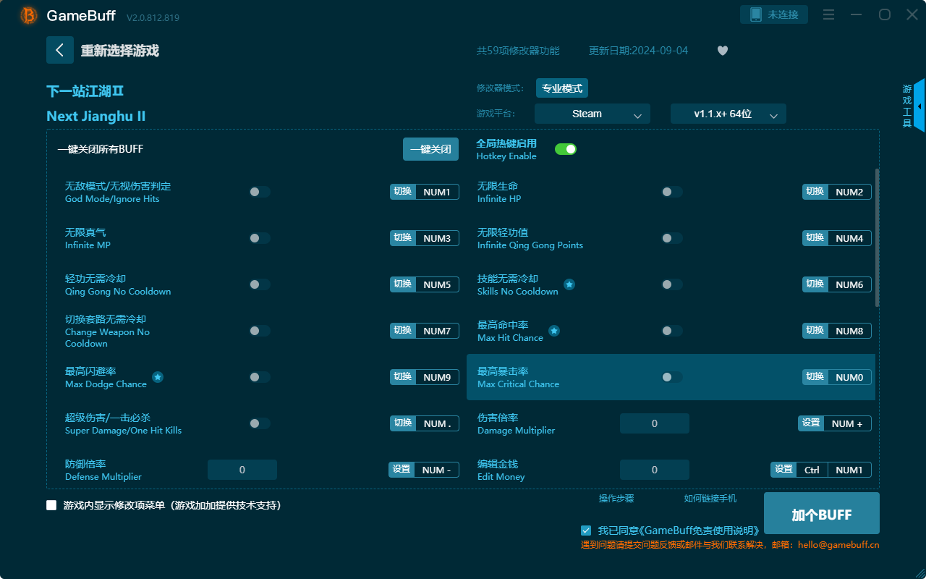Click the back arrow to reselect game
Screen dimensions: 926x579
coord(60,49)
